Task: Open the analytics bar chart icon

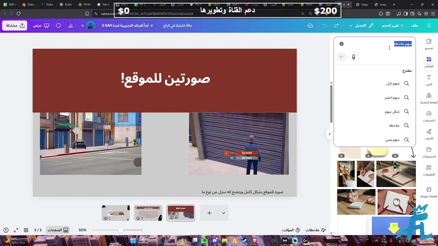Action: (x=70, y=25)
